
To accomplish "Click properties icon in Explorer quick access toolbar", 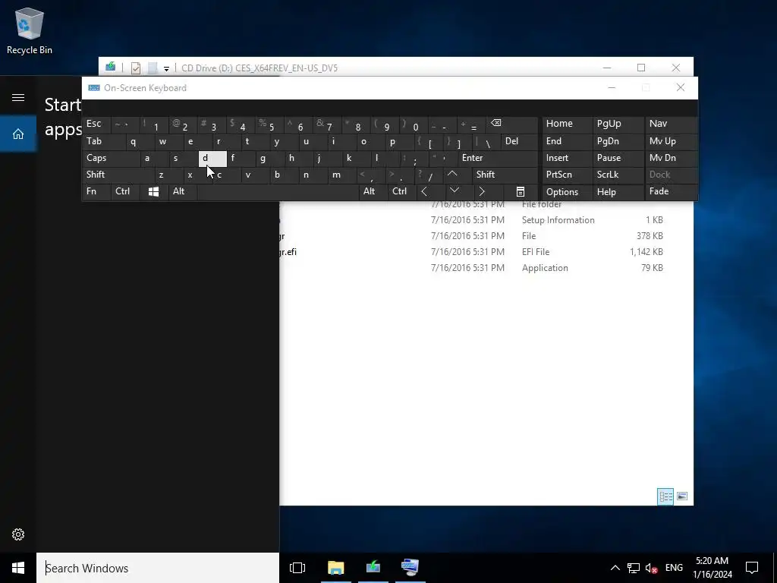I will coord(135,68).
